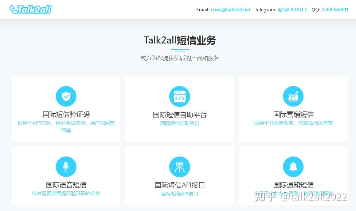Open the @TALK2ALL1 Telegram link

click(x=292, y=9)
